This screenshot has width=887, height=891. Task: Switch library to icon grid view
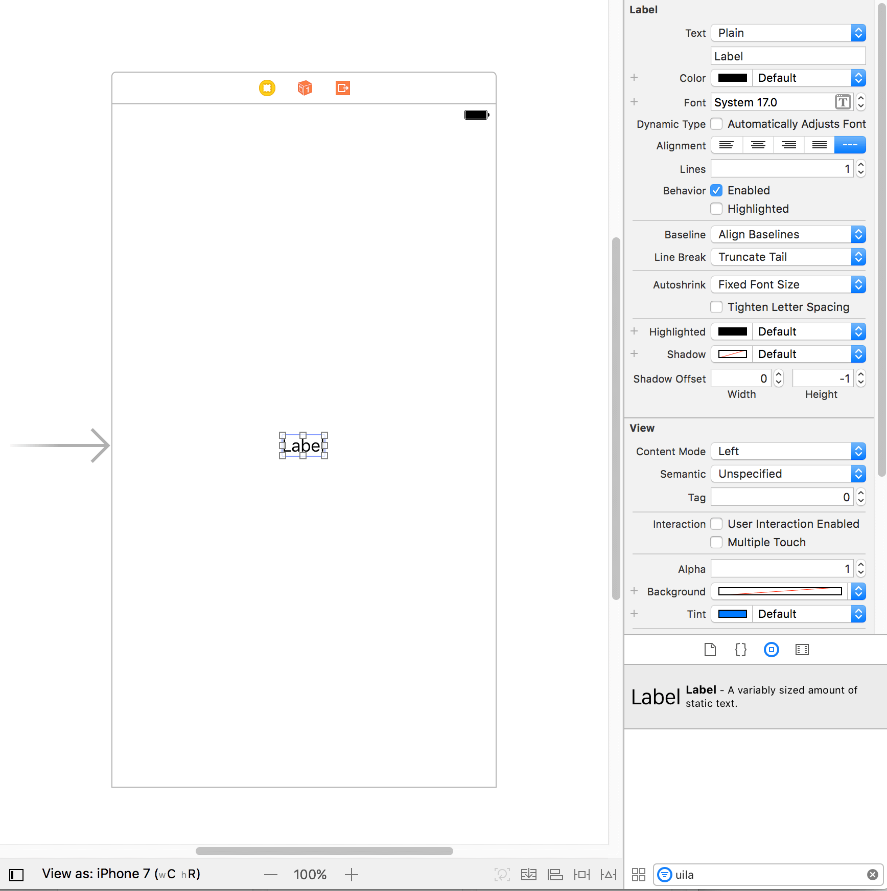[x=639, y=875]
